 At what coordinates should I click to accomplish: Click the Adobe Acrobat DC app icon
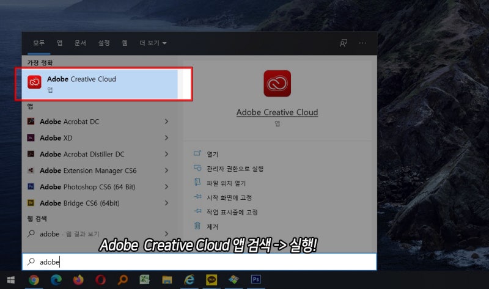coord(31,121)
